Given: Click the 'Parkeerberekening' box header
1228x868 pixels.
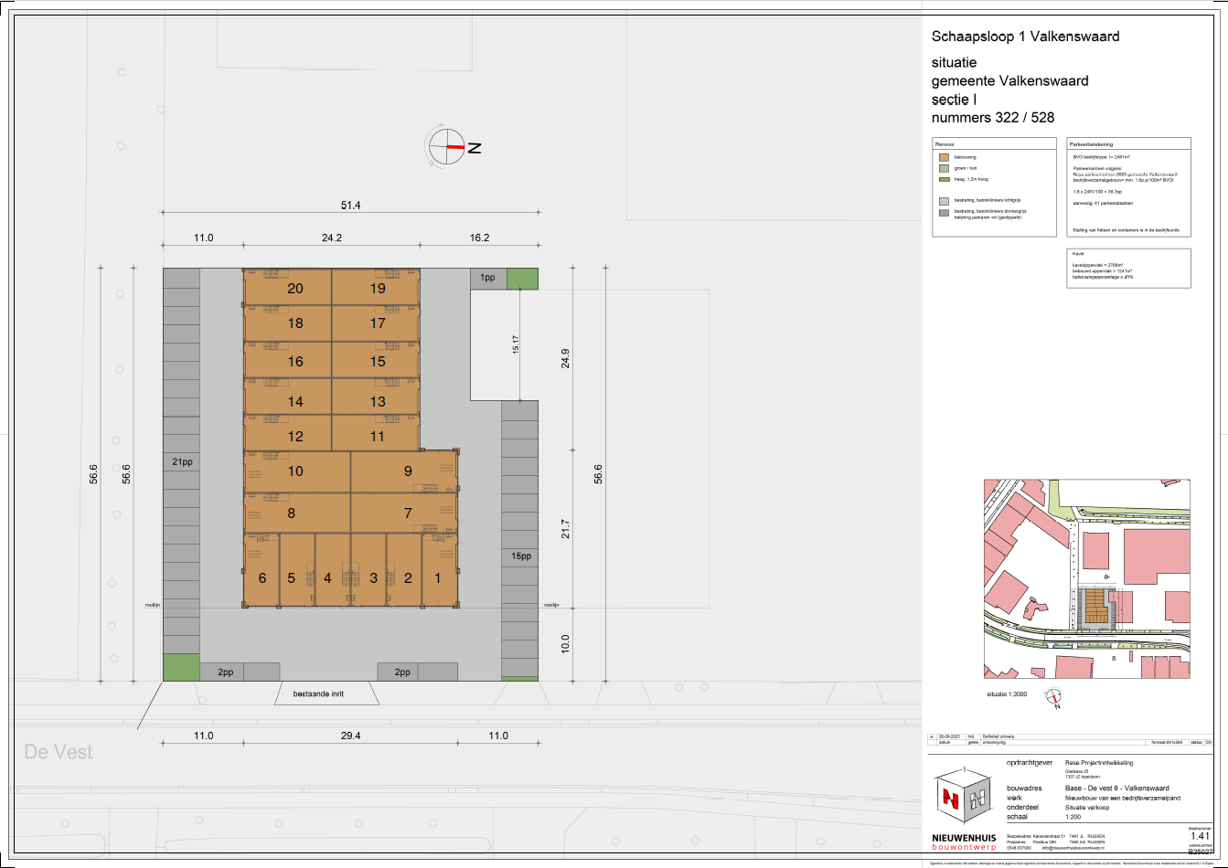Looking at the screenshot, I should (1092, 144).
